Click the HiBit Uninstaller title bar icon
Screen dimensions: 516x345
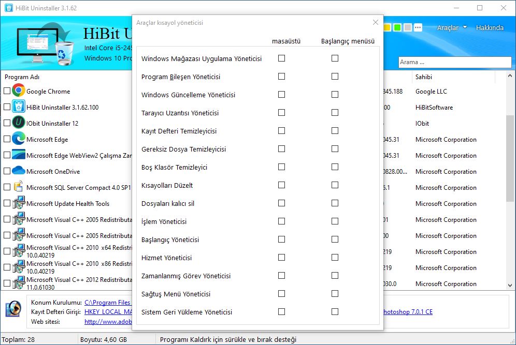click(9, 8)
